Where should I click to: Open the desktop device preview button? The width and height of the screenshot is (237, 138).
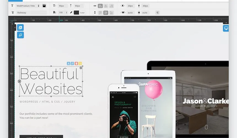(226, 28)
